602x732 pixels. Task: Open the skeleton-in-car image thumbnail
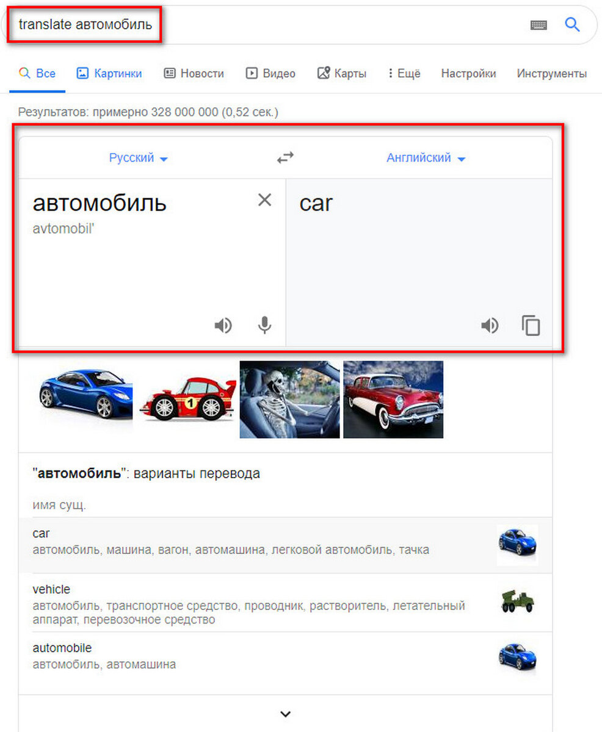289,400
